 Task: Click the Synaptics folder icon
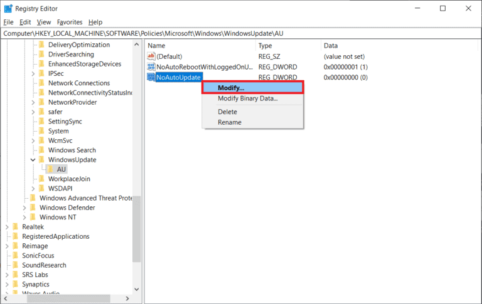[16, 284]
